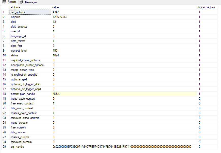Select the user_id attribute cell
The width and height of the screenshot is (221, 153).
(30, 31)
